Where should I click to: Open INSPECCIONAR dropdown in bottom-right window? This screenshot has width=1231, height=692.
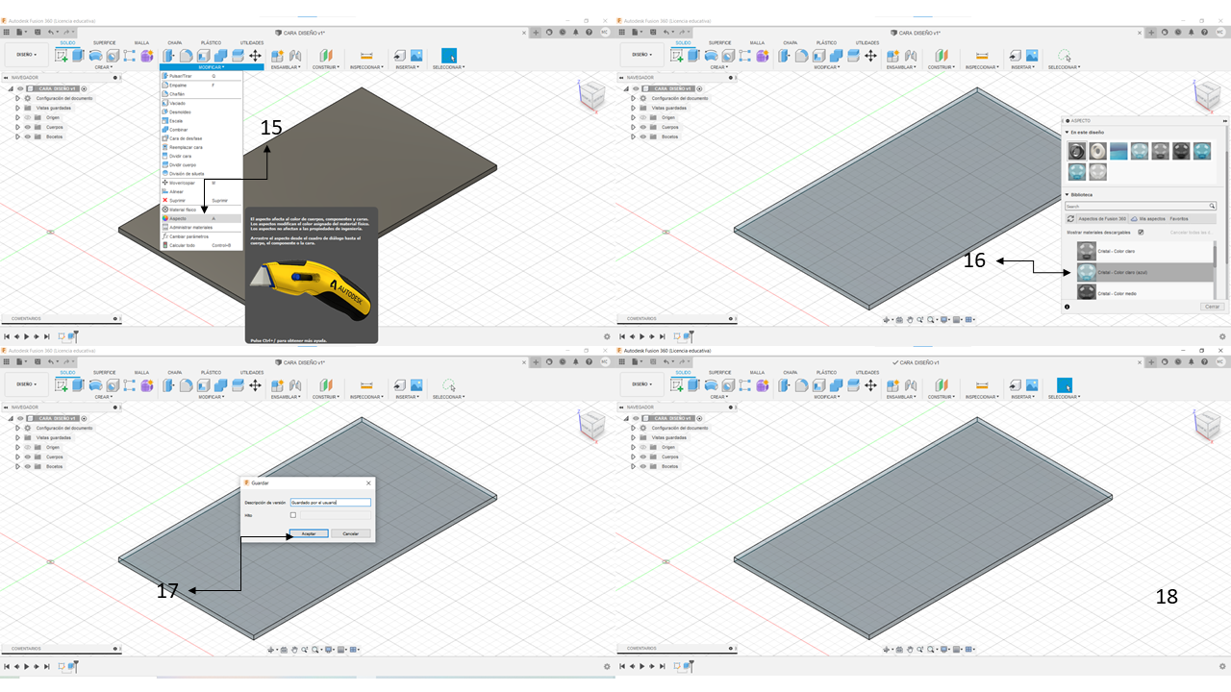point(982,397)
